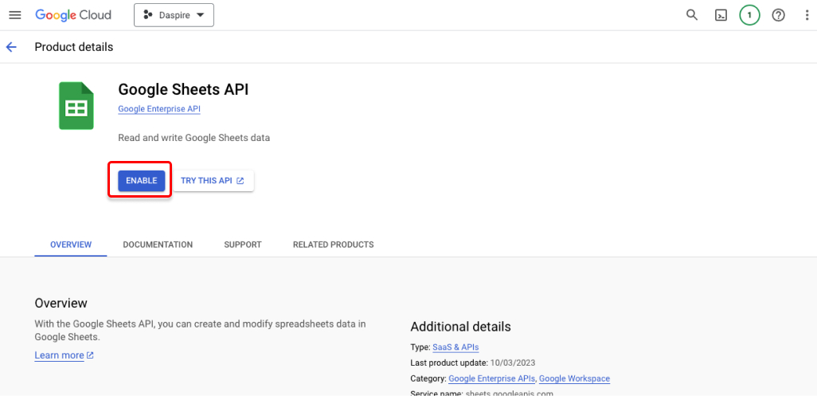Click the Google Cloud logo

pyautogui.click(x=73, y=15)
